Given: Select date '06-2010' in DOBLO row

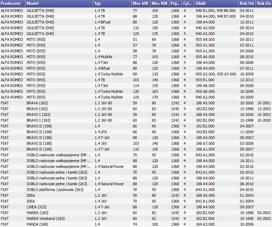Looking at the screenshot, I should [247, 184].
